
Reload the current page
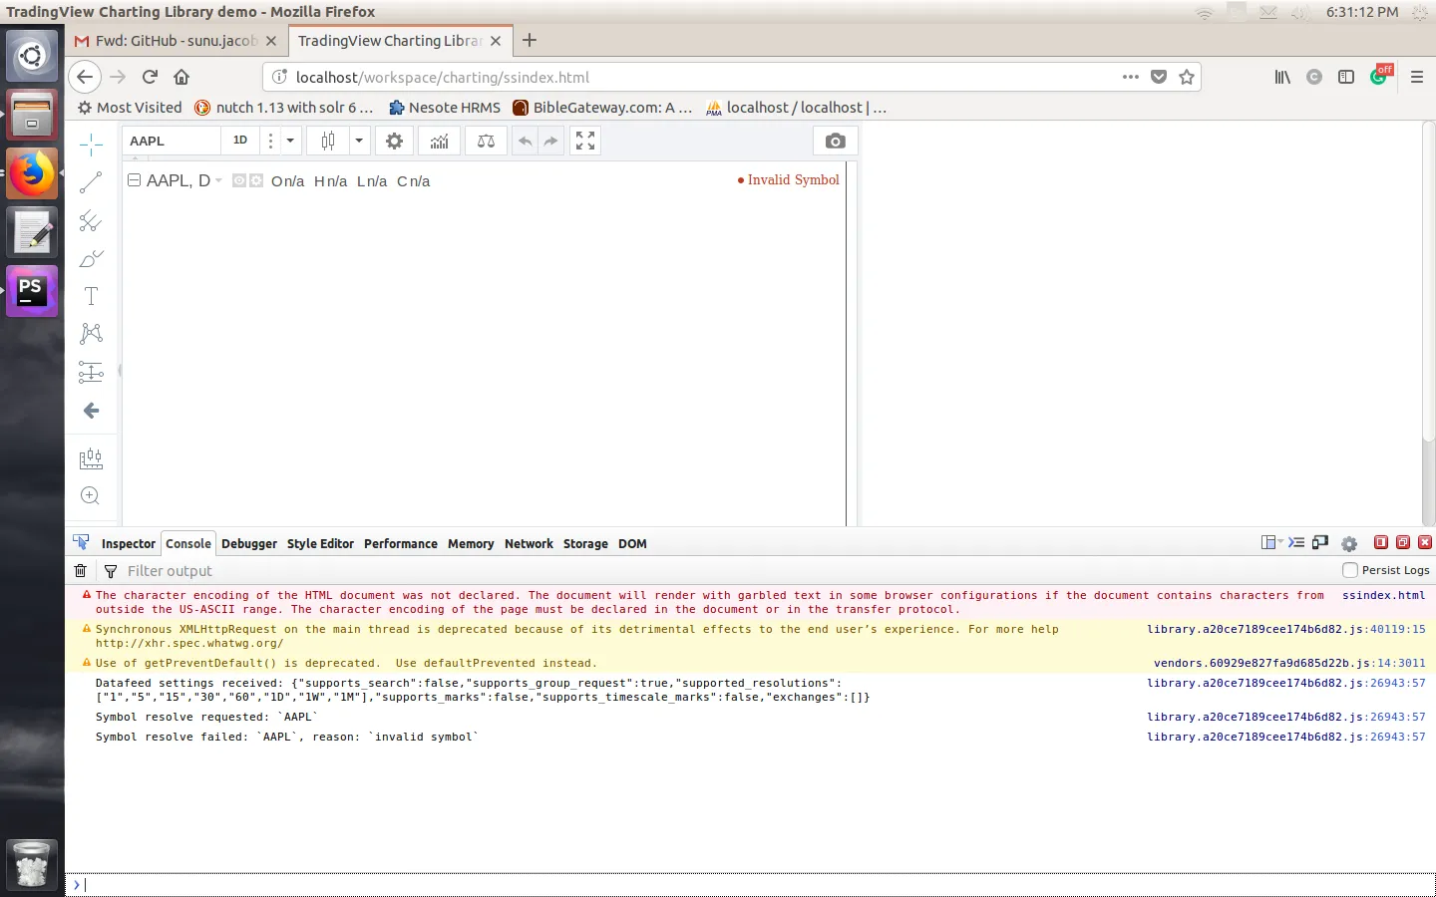150,77
